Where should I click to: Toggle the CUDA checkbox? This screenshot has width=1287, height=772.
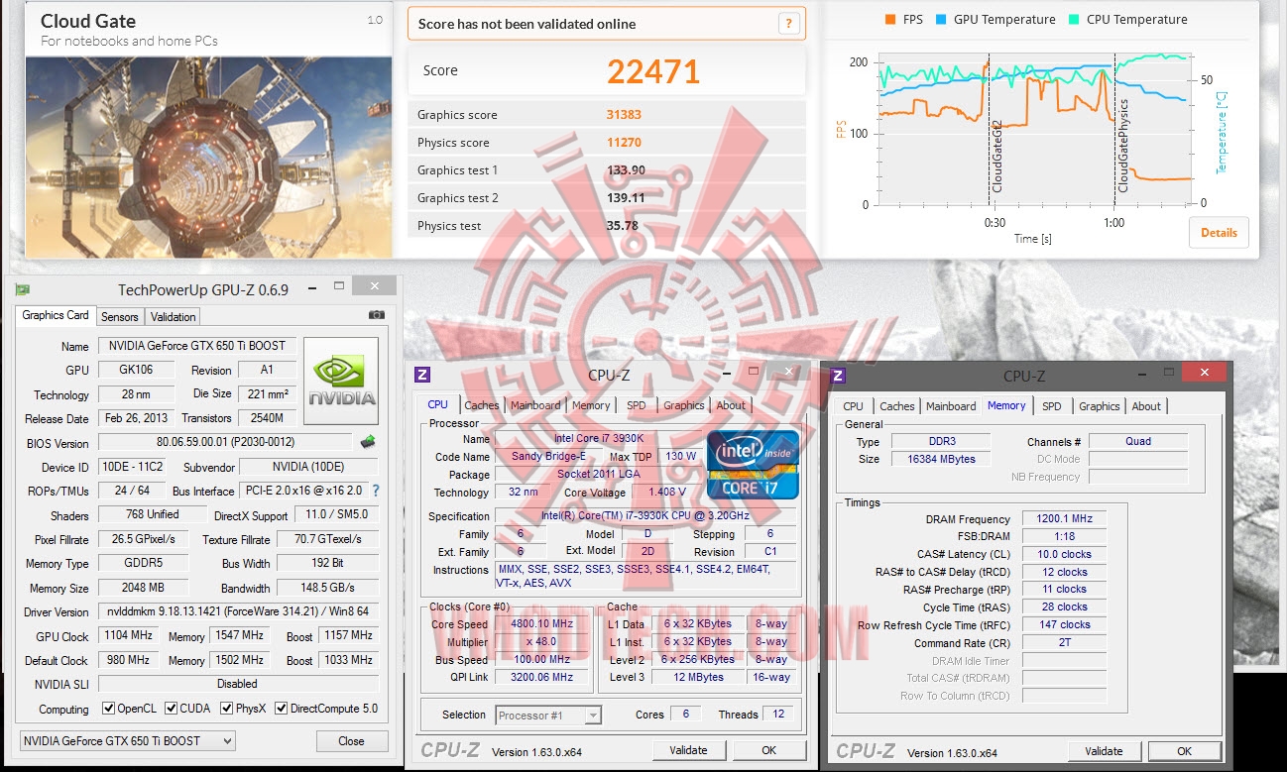(x=172, y=709)
